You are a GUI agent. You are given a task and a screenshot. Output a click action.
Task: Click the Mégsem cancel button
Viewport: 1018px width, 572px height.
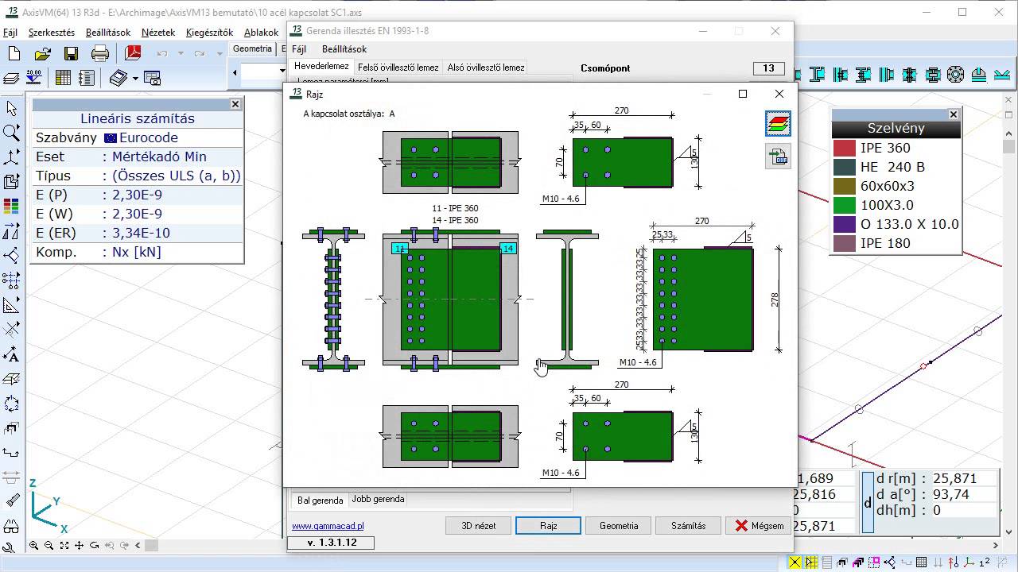coord(759,525)
